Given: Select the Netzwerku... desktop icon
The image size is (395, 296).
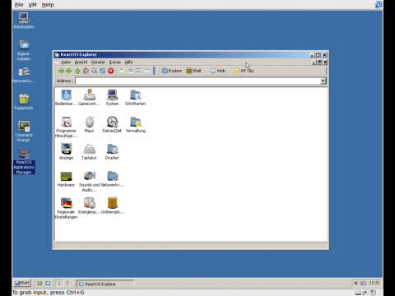Looking at the screenshot, I should pyautogui.click(x=24, y=75).
